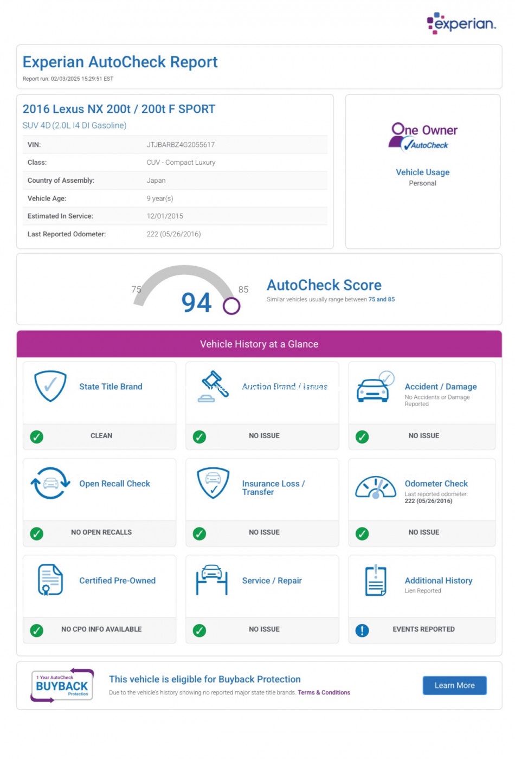Open the Service / Repair section
This screenshot has width=515, height=759.
click(272, 581)
